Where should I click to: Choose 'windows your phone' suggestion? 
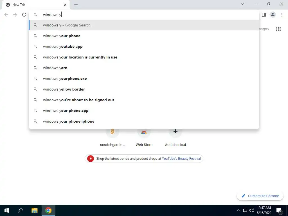(144, 36)
